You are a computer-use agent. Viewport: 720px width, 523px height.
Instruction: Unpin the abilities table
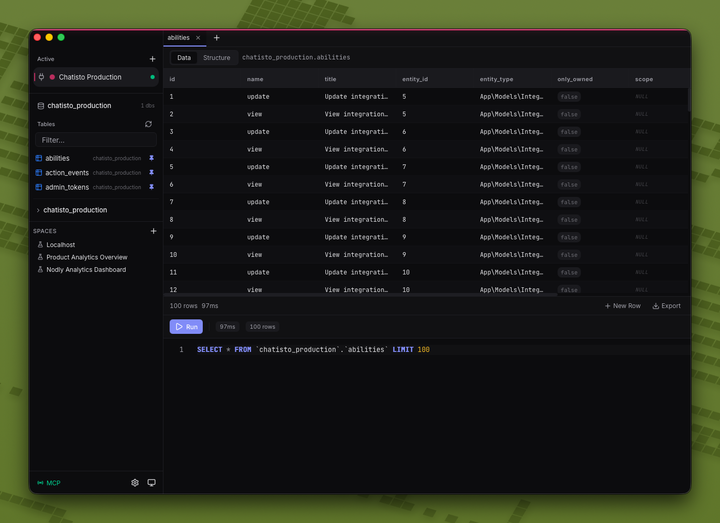click(x=152, y=158)
